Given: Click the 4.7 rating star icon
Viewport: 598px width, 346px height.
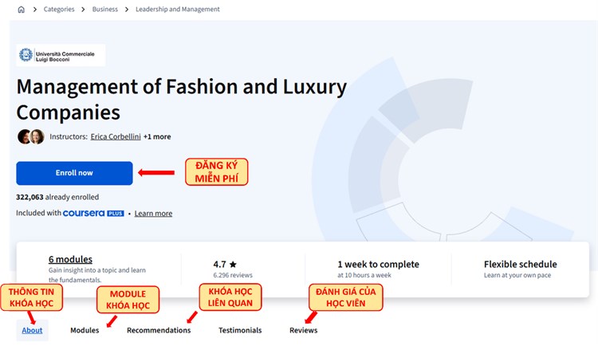Looking at the screenshot, I should 233,264.
